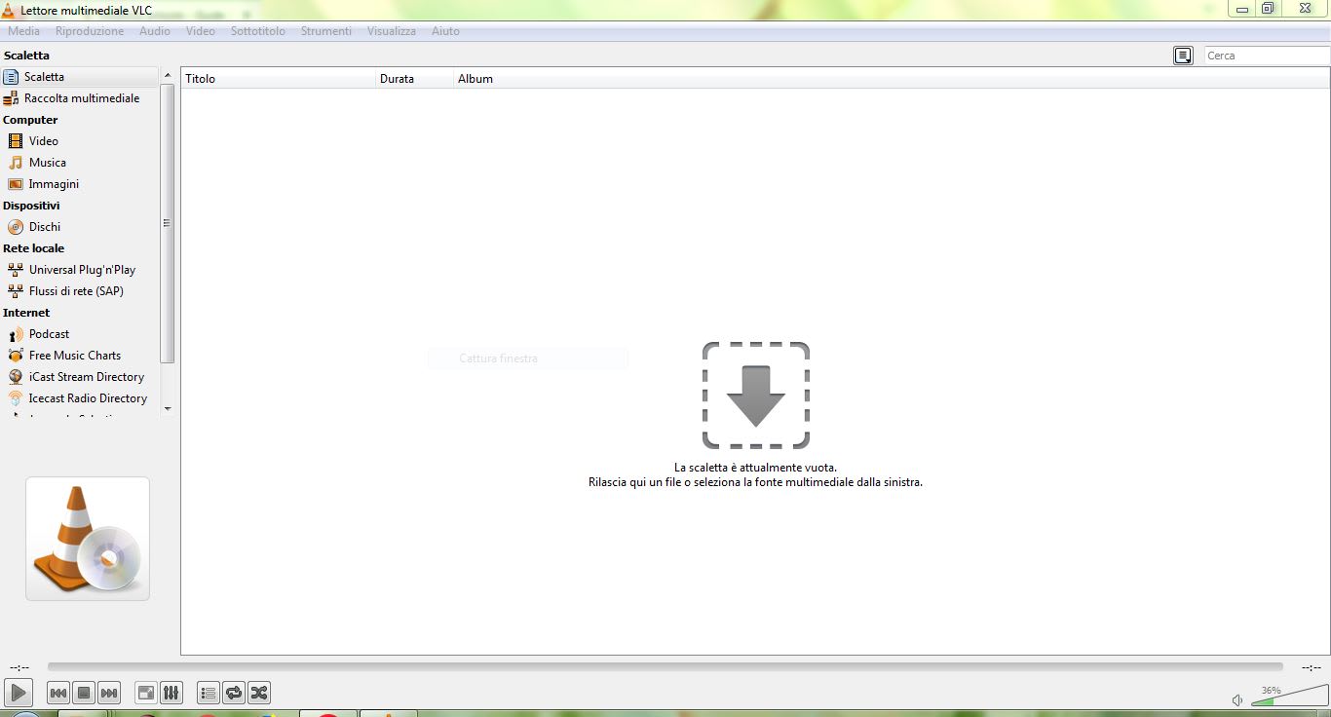Select Scaletta in the sidebar
This screenshot has height=717, width=1331.
tap(79, 77)
